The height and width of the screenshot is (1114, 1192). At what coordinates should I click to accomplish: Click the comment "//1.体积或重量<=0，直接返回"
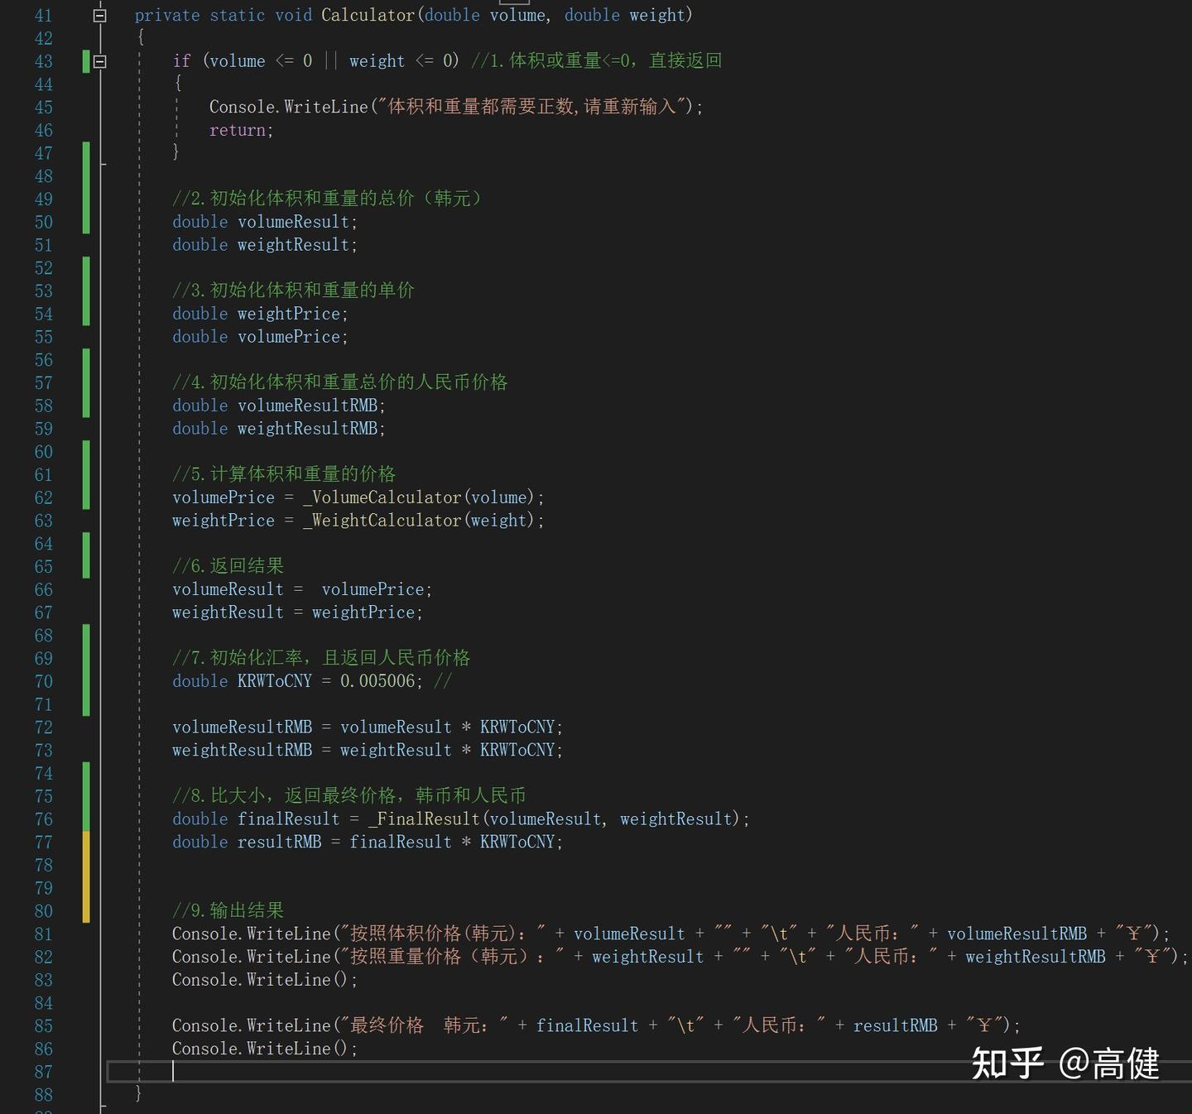tap(597, 60)
